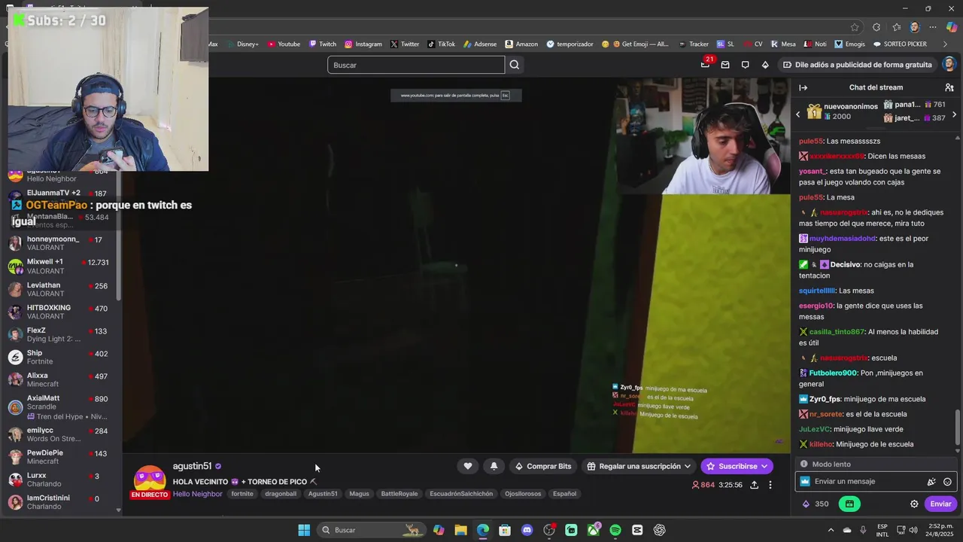This screenshot has width=963, height=542.
Task: Open the Twitch bookmark
Action: click(323, 44)
